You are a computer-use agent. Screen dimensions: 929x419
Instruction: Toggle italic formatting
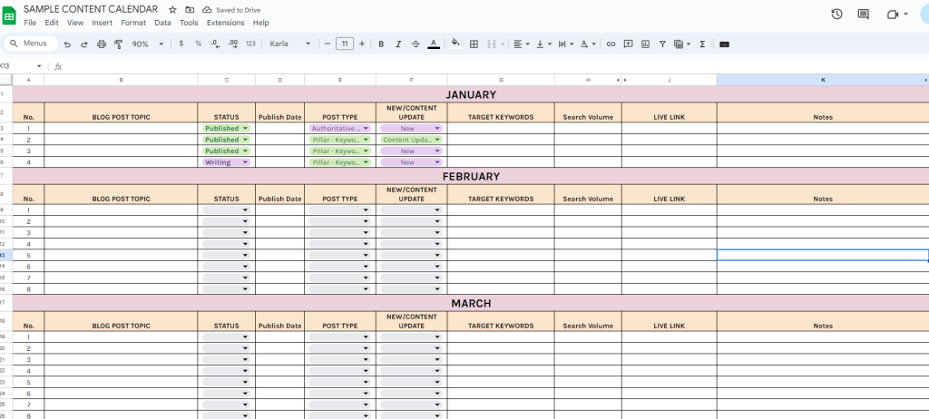[398, 44]
